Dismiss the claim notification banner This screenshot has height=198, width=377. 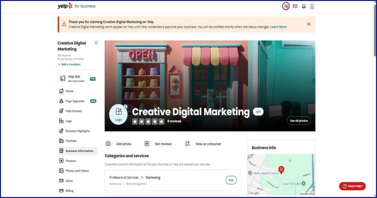click(309, 24)
